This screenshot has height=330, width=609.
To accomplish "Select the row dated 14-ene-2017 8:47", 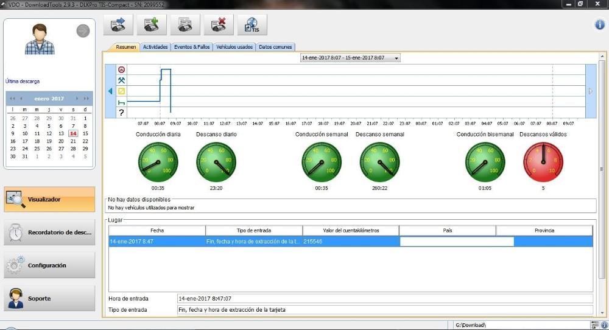I will (351, 242).
